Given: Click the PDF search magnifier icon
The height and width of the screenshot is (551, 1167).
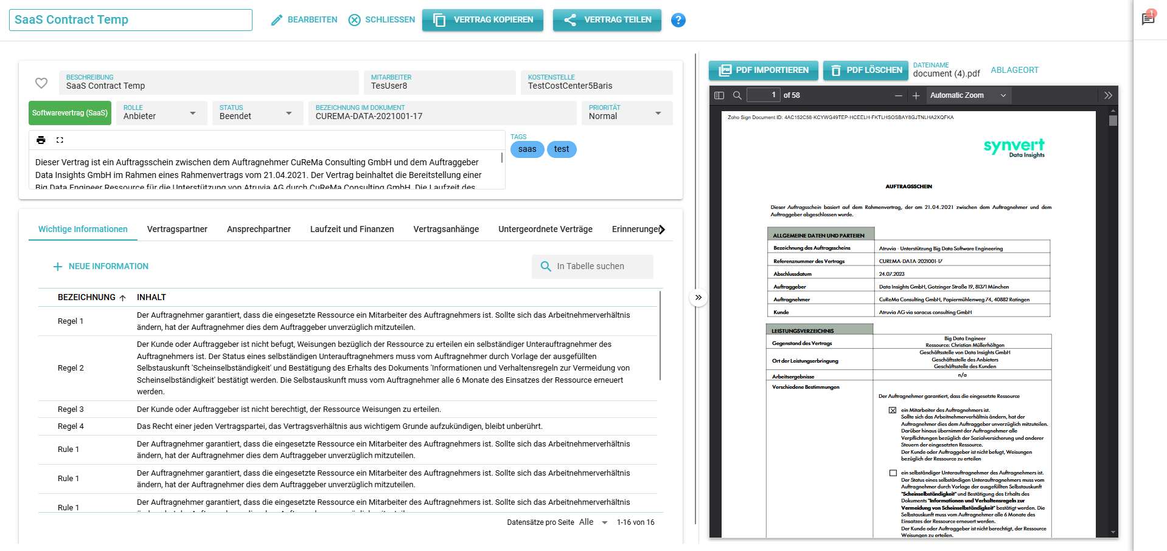Looking at the screenshot, I should coord(737,95).
